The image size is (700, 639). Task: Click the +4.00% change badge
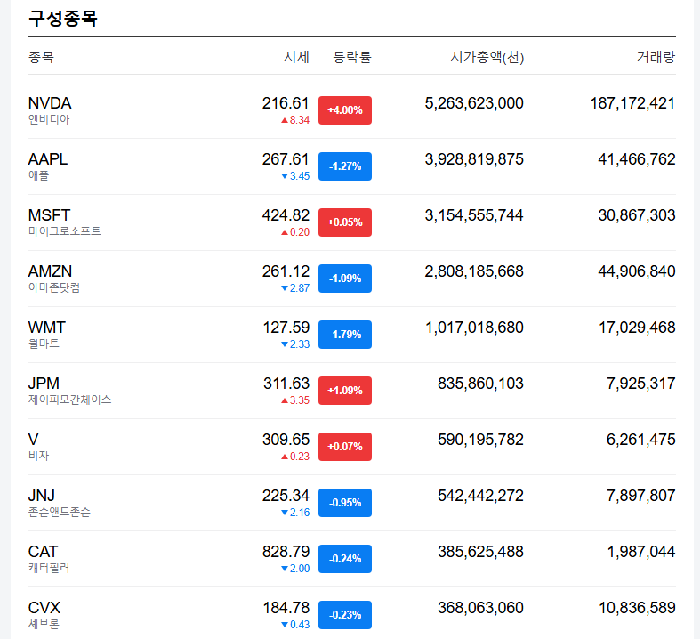tap(344, 110)
